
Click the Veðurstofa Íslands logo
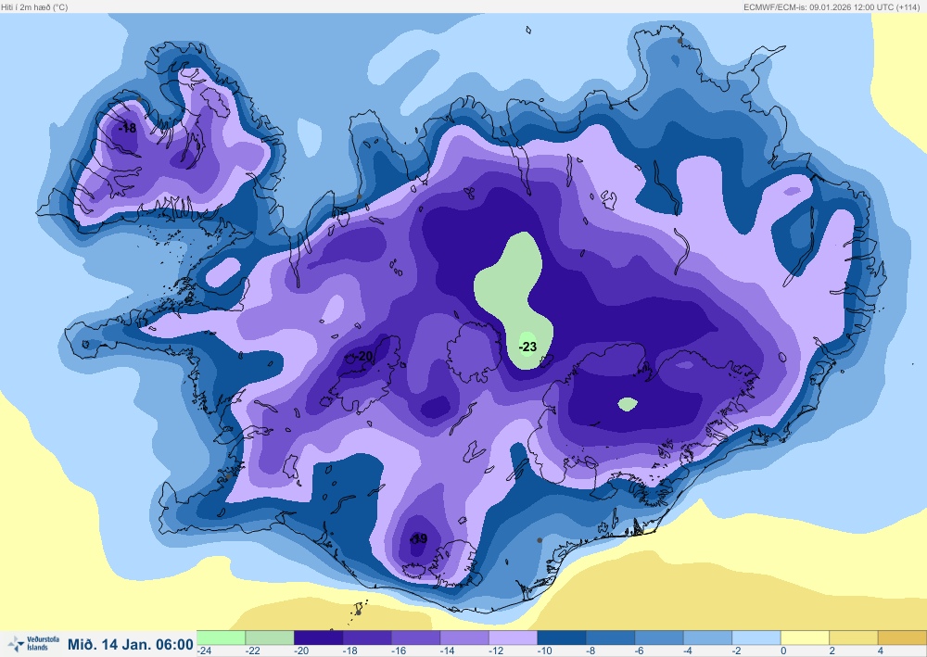[x=33, y=643]
